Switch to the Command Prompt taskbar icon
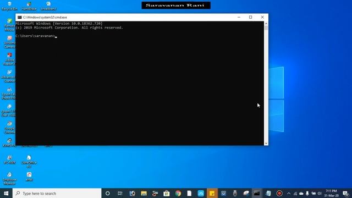This screenshot has height=198, width=352. point(257,193)
